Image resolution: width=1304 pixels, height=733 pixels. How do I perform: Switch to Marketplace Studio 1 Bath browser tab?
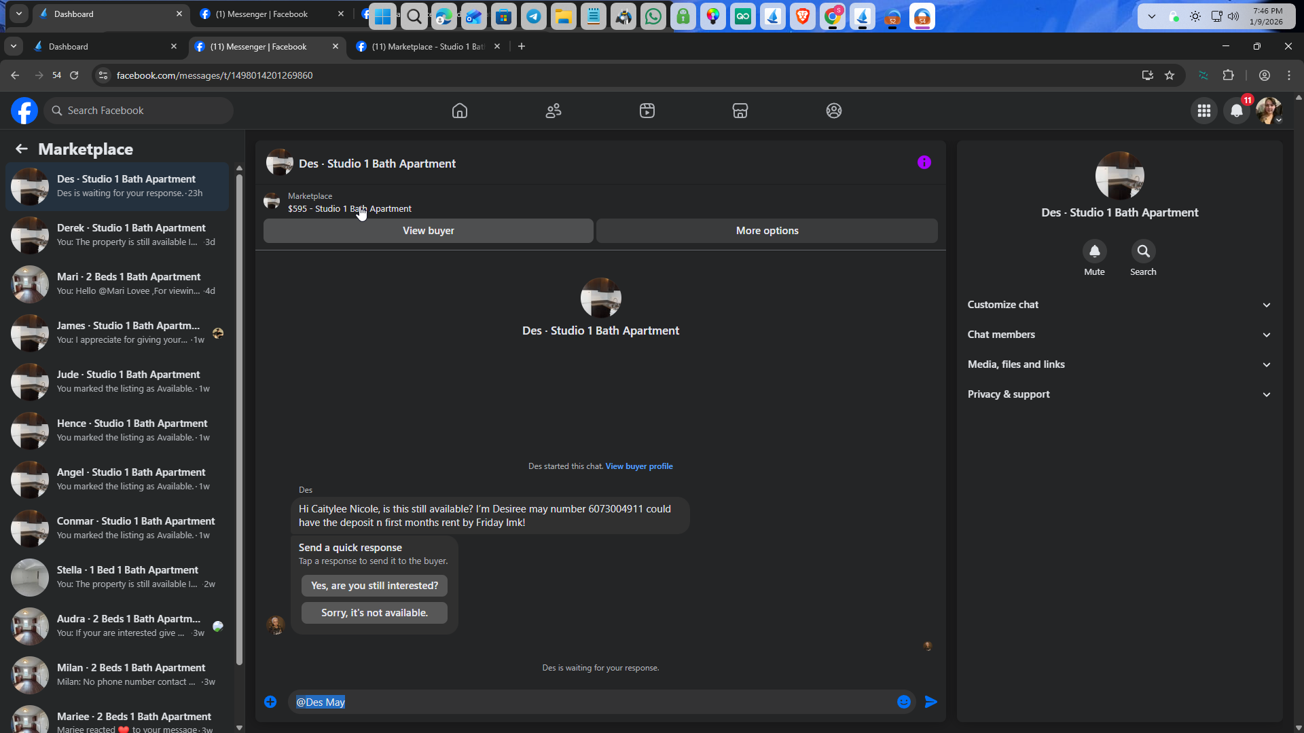[427, 47]
